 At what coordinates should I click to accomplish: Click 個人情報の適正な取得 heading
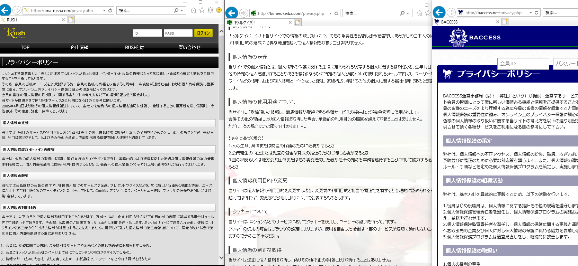257,250
